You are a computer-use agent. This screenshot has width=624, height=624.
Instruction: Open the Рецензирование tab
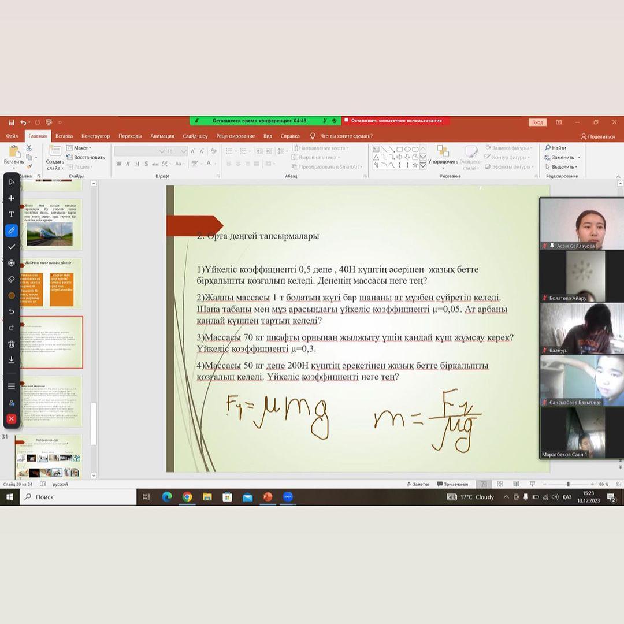(x=235, y=136)
